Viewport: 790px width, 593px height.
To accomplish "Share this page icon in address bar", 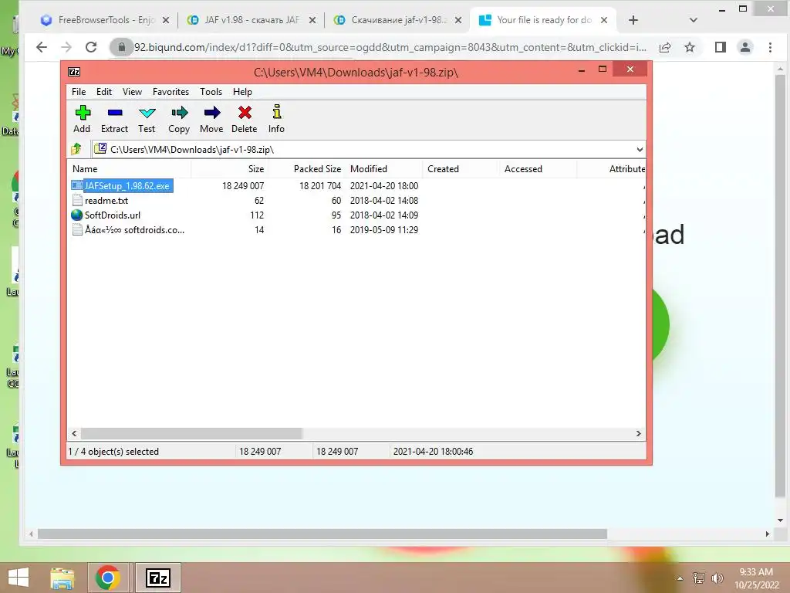I will pos(665,47).
